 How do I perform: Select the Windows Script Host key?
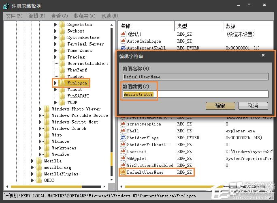coord(75,122)
